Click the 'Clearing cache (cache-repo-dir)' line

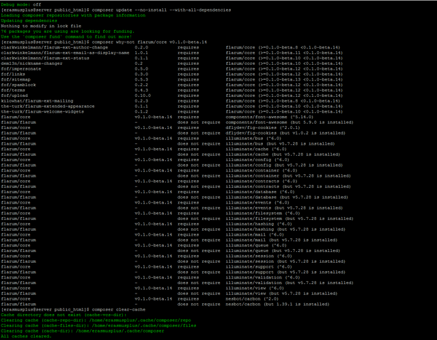coord(96,320)
